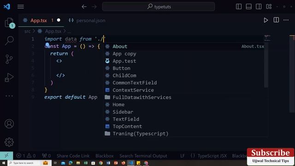Open the Run and Debug view
This screenshot has width=295, height=166.
tap(9, 77)
